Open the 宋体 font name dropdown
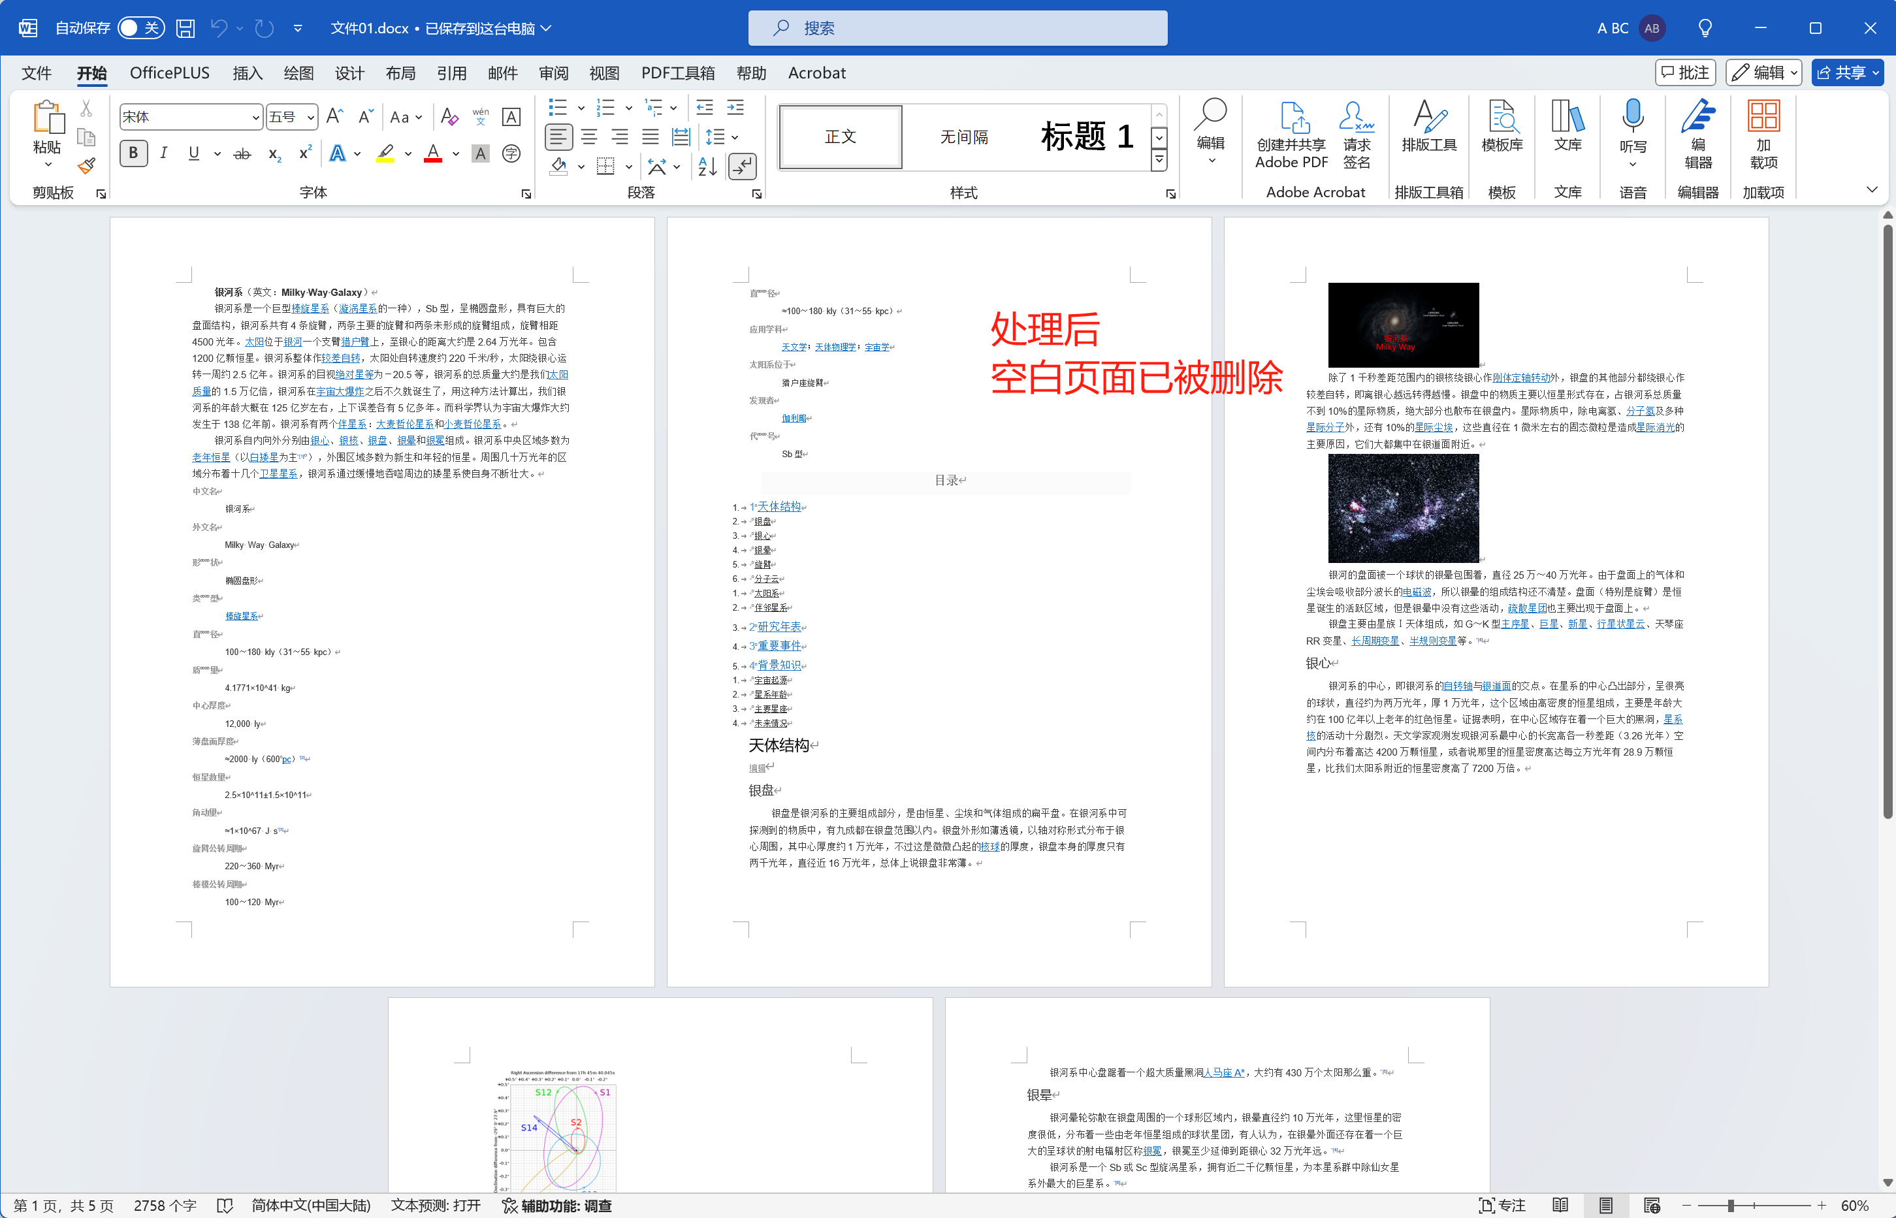 [255, 116]
